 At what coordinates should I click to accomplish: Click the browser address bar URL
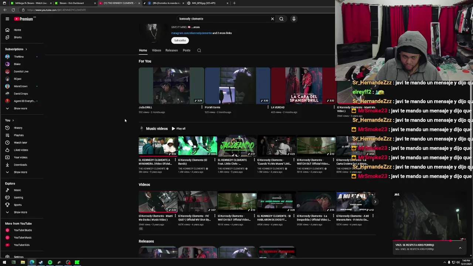56,10
